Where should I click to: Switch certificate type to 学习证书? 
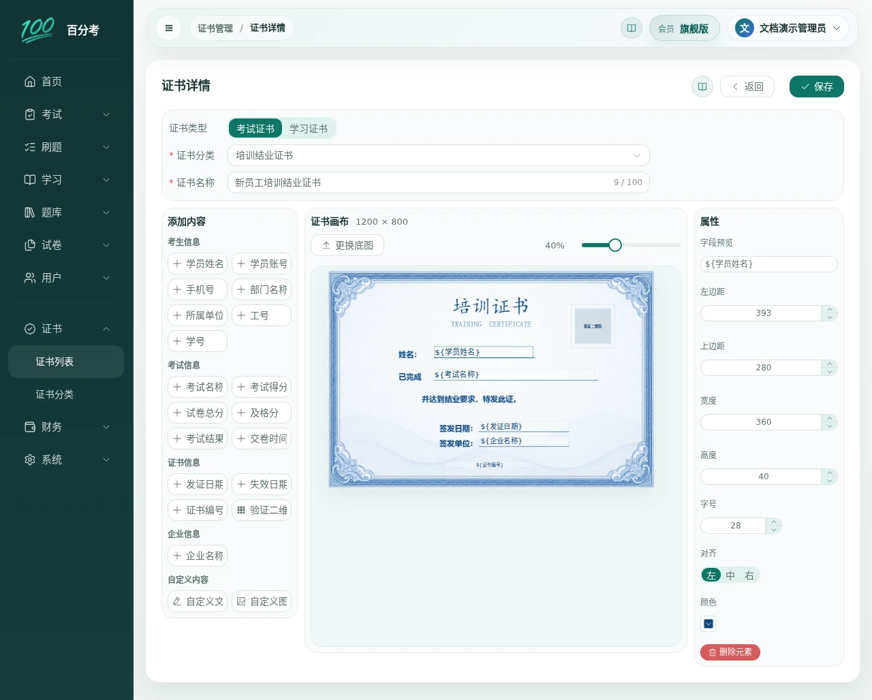pos(309,129)
